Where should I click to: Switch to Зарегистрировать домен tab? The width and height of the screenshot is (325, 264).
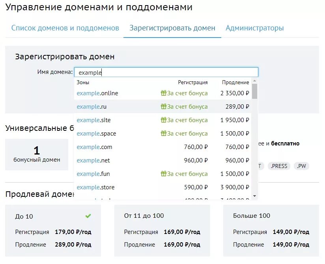pyautogui.click(x=172, y=28)
